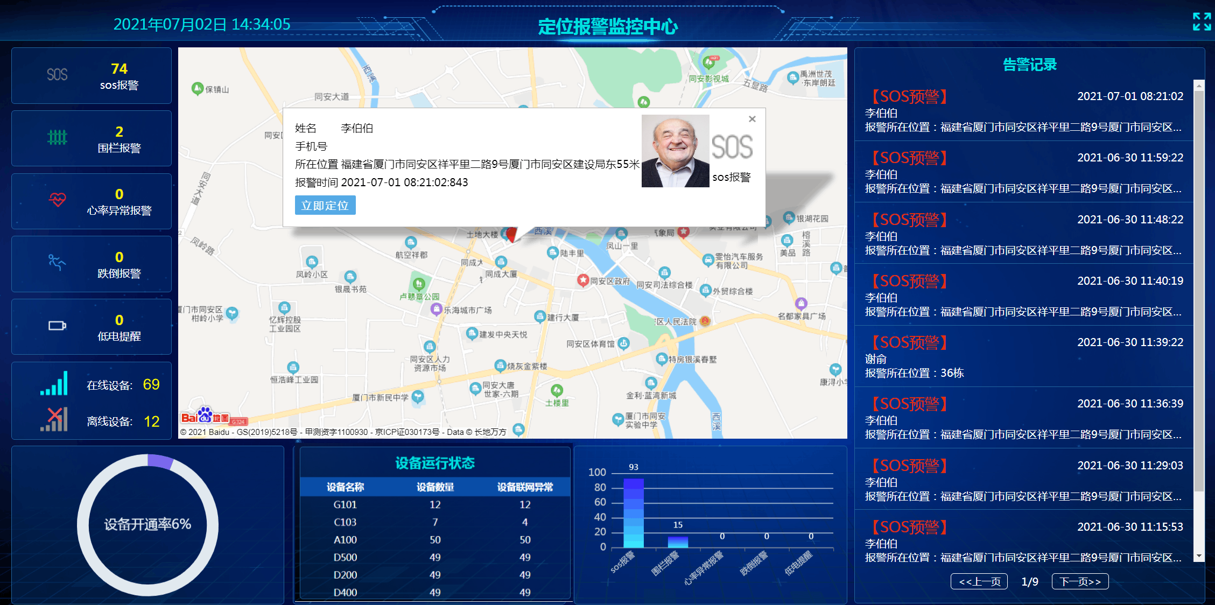Click the device activation rate donut chart
The height and width of the screenshot is (605, 1215).
coord(148,524)
